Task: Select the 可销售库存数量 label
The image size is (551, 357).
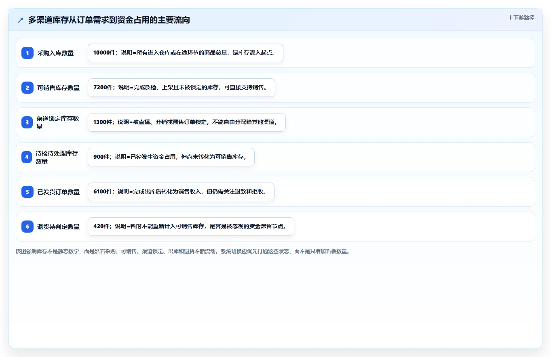Action: 59,88
